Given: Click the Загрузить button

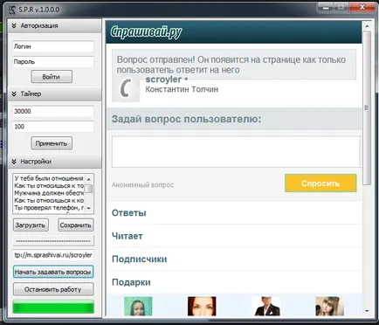Looking at the screenshot, I should 31,225.
